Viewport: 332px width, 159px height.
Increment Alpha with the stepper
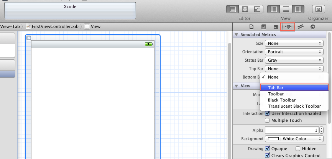pyautogui.click(x=321, y=129)
